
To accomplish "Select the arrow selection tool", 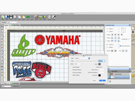I will pyautogui.click(x=2, y=26).
